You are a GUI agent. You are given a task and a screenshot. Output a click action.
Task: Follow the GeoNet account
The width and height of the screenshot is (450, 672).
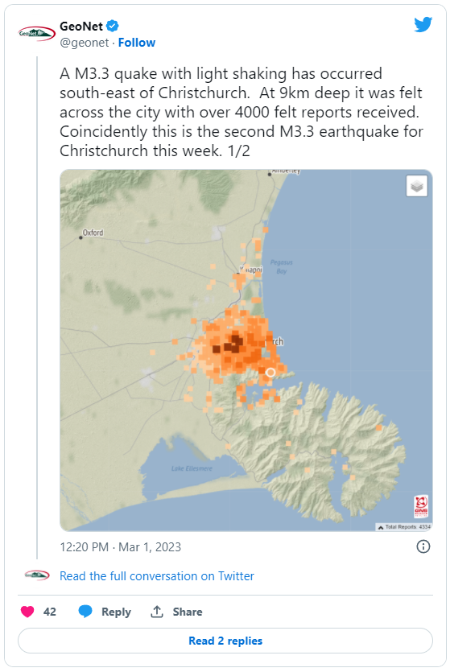pos(137,43)
